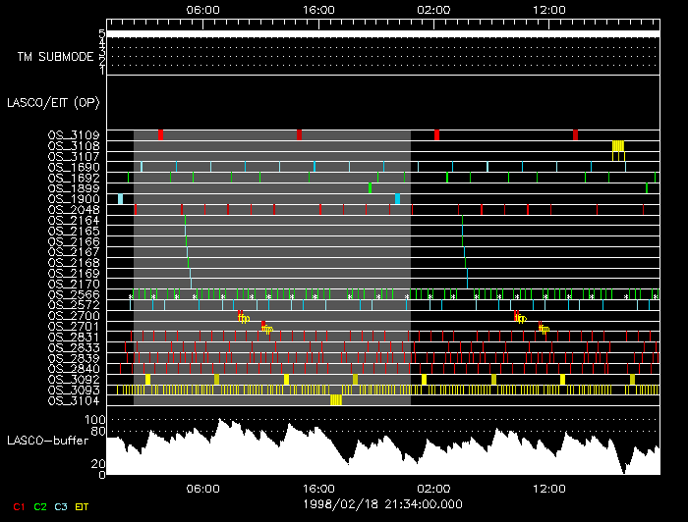Select the EIT legend entry
The height and width of the screenshot is (522, 688).
[83, 506]
